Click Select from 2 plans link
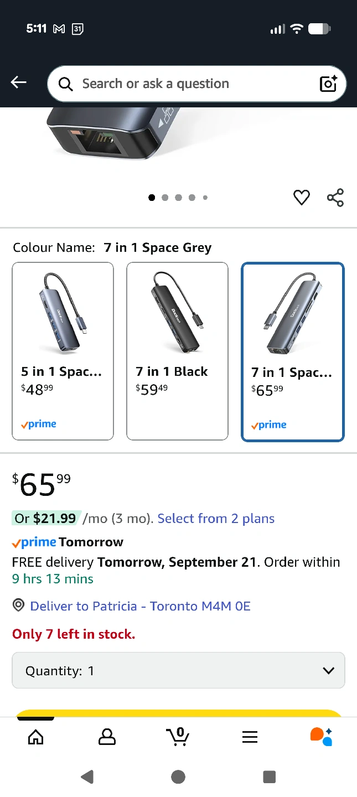The image size is (357, 797). coord(216,519)
